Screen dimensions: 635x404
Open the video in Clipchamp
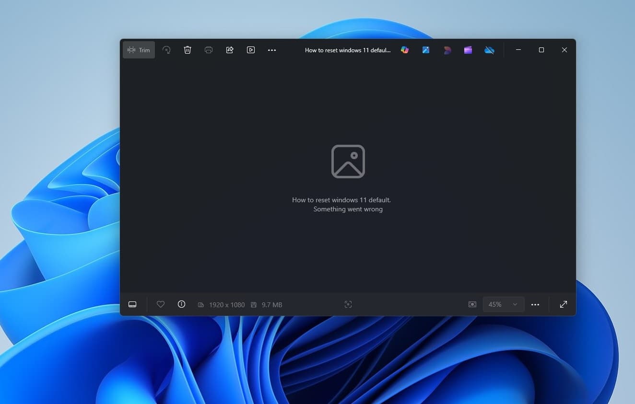468,50
